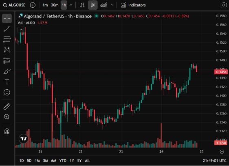
Task: Click the 21:49:01 UTC timezone clock
Action: coord(214,161)
